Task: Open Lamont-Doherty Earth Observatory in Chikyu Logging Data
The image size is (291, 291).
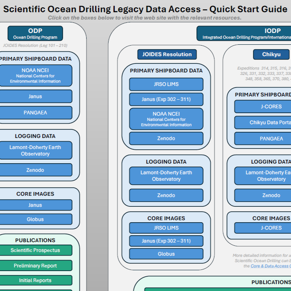Action: (x=263, y=176)
